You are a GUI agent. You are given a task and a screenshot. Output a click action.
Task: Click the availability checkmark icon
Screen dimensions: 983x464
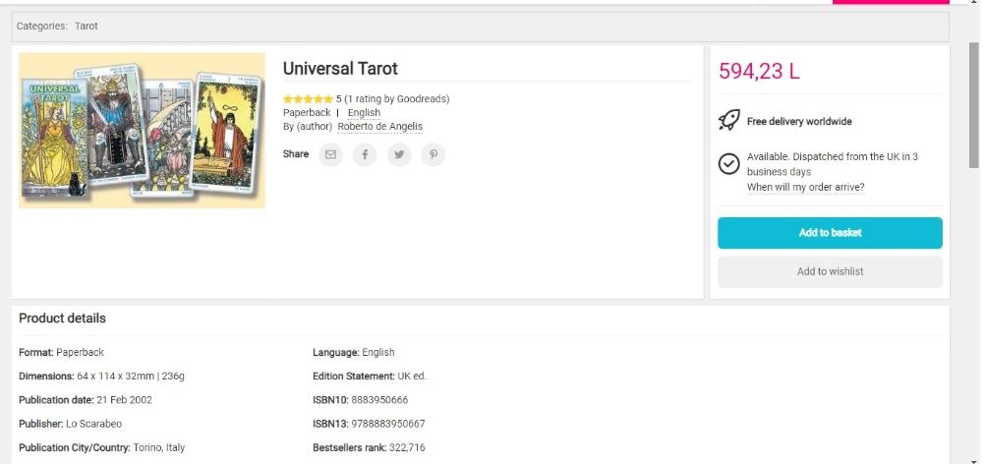click(x=728, y=163)
